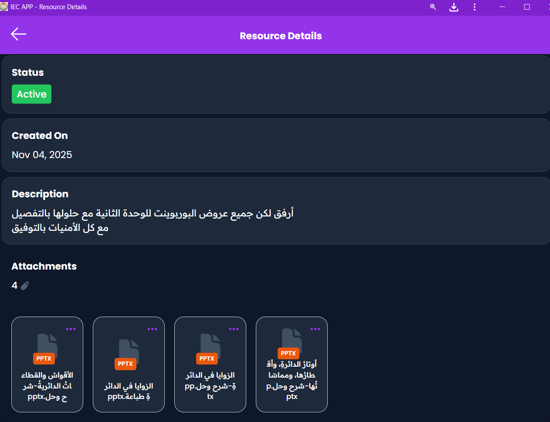The image size is (550, 422).
Task: Open three-dot menu of الزوايا في الدائرة-شرح وحل file
Action: tap(234, 329)
